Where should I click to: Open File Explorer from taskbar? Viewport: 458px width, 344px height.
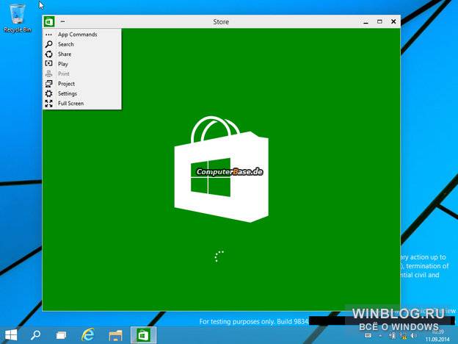115,335
